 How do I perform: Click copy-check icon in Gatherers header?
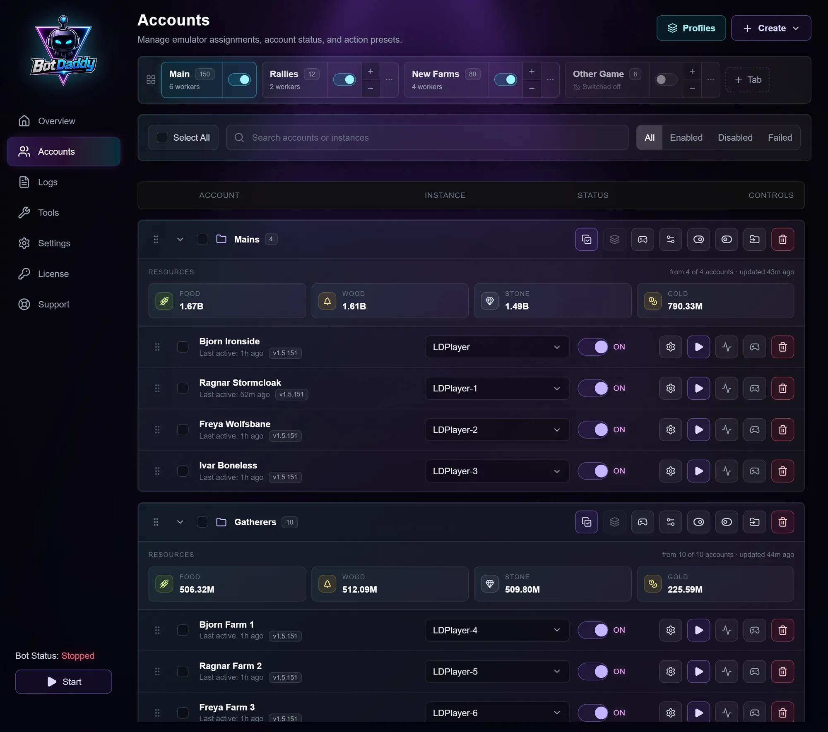click(586, 522)
